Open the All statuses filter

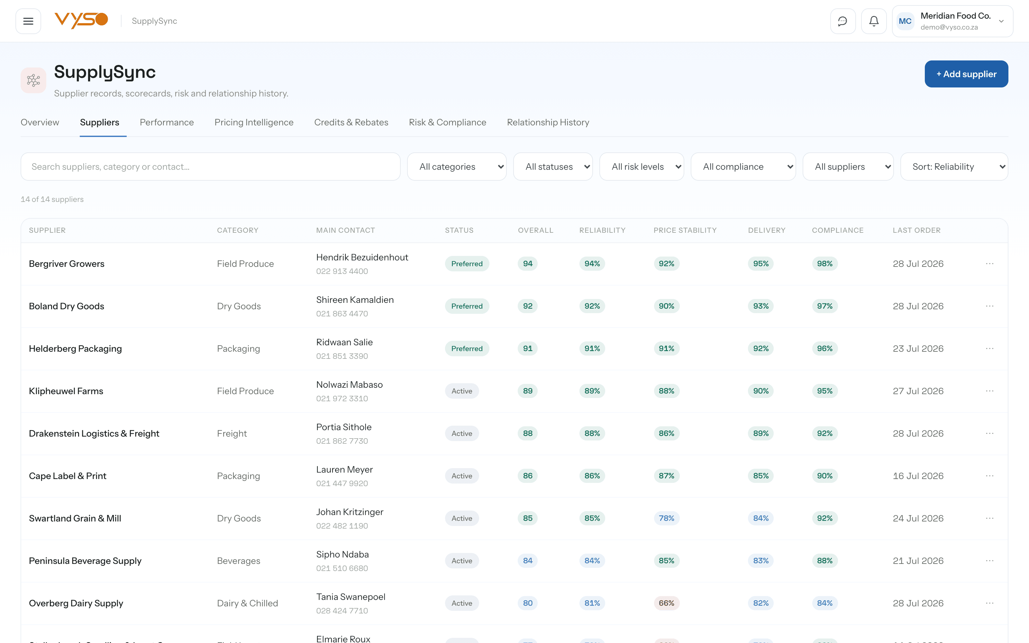[553, 167]
